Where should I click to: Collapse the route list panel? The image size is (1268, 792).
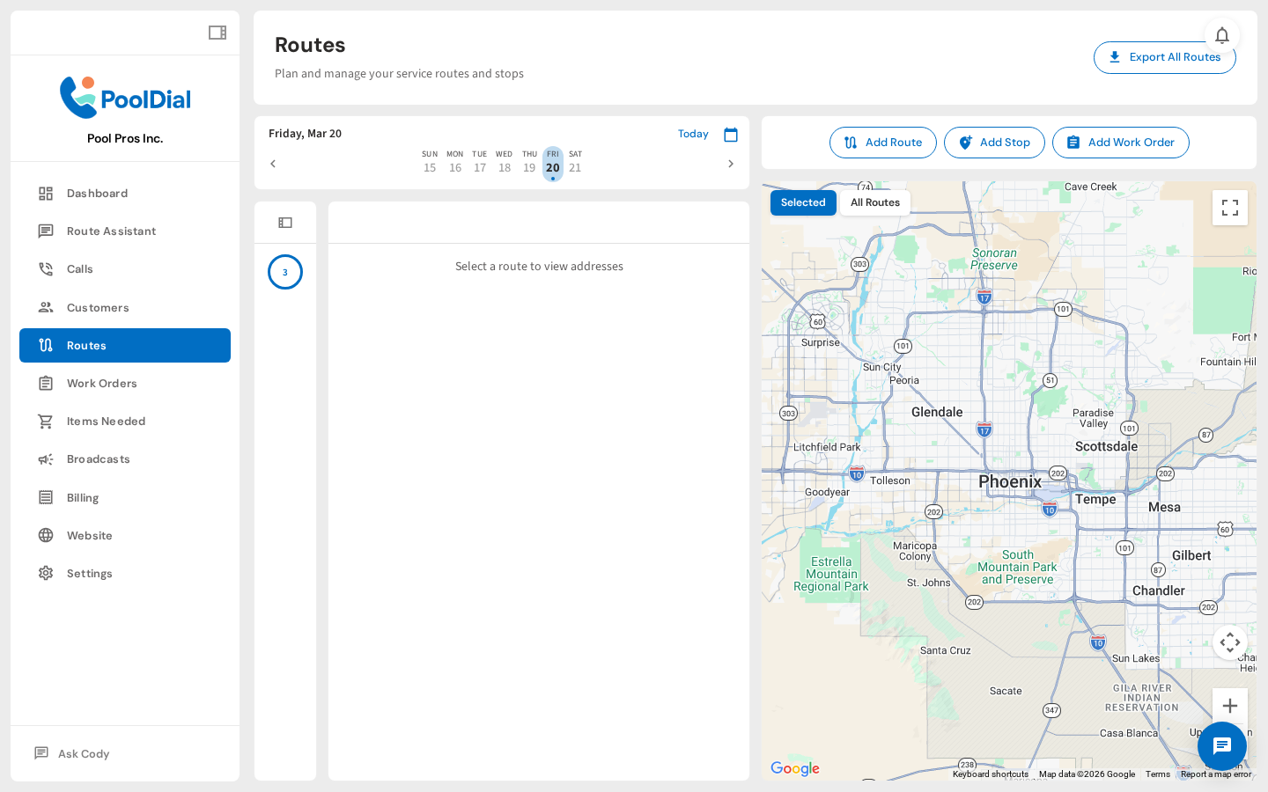tap(284, 222)
